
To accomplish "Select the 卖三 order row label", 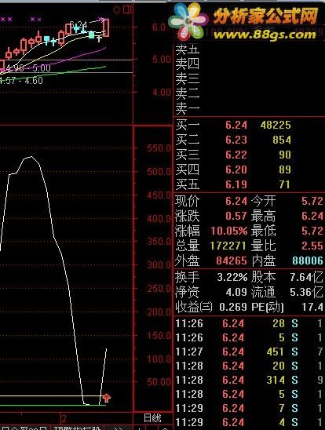I will click(x=188, y=79).
